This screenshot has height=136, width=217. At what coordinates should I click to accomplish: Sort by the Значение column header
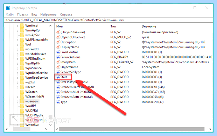click(149, 26)
